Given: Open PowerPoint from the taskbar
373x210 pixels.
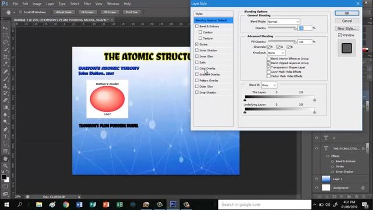Looking at the screenshot, I should pyautogui.click(x=106, y=205).
